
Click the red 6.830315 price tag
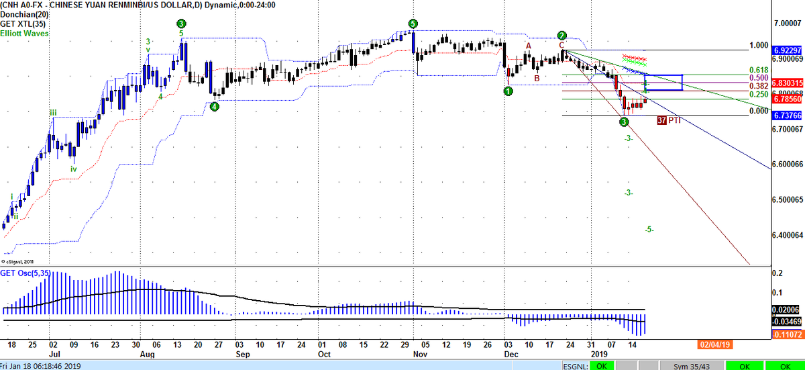786,83
